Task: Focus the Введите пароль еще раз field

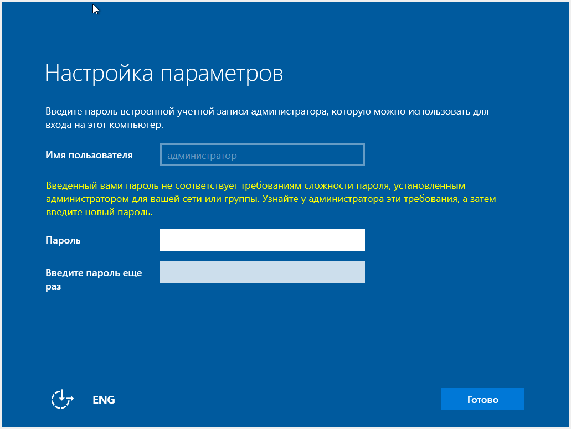Action: pyautogui.click(x=262, y=272)
